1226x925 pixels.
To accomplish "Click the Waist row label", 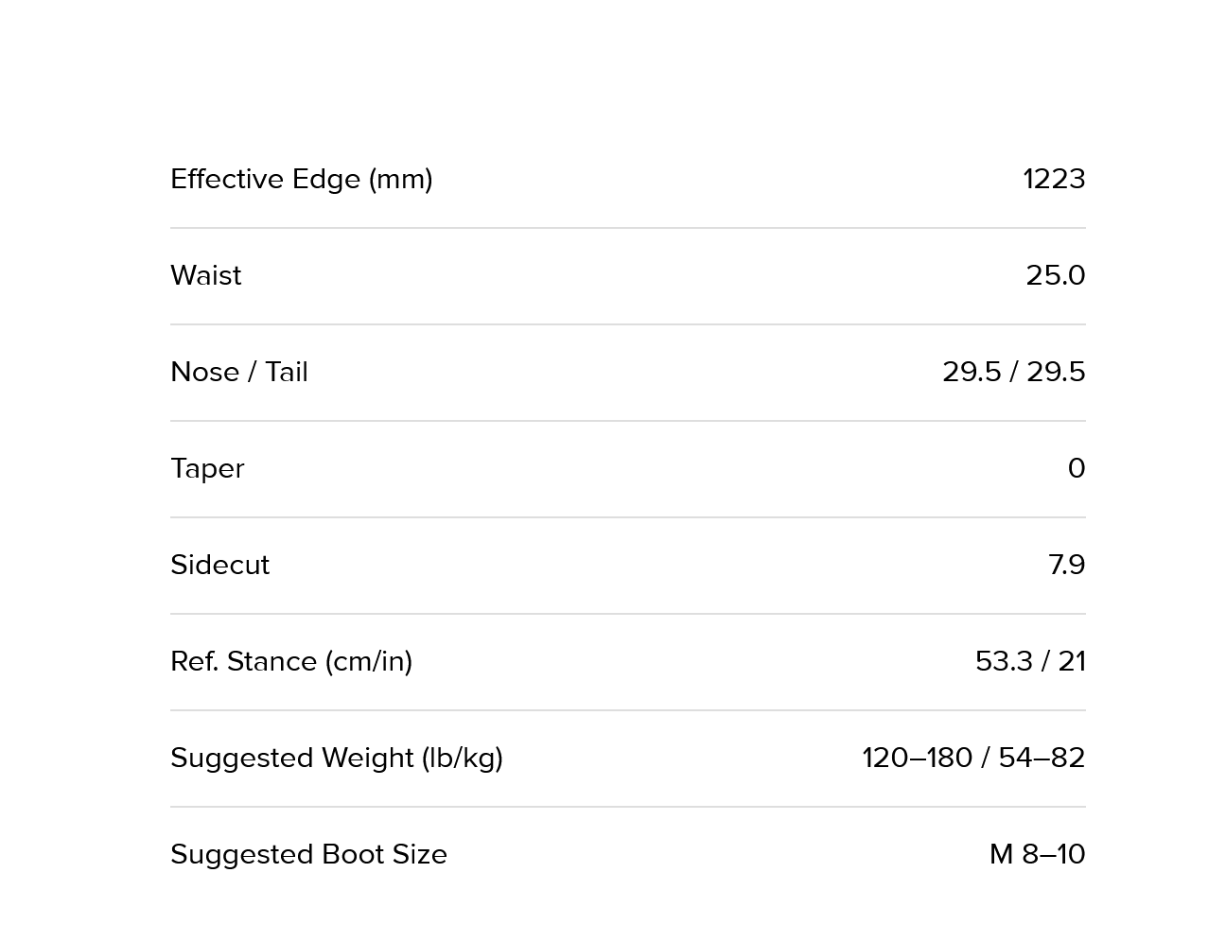I will point(205,275).
